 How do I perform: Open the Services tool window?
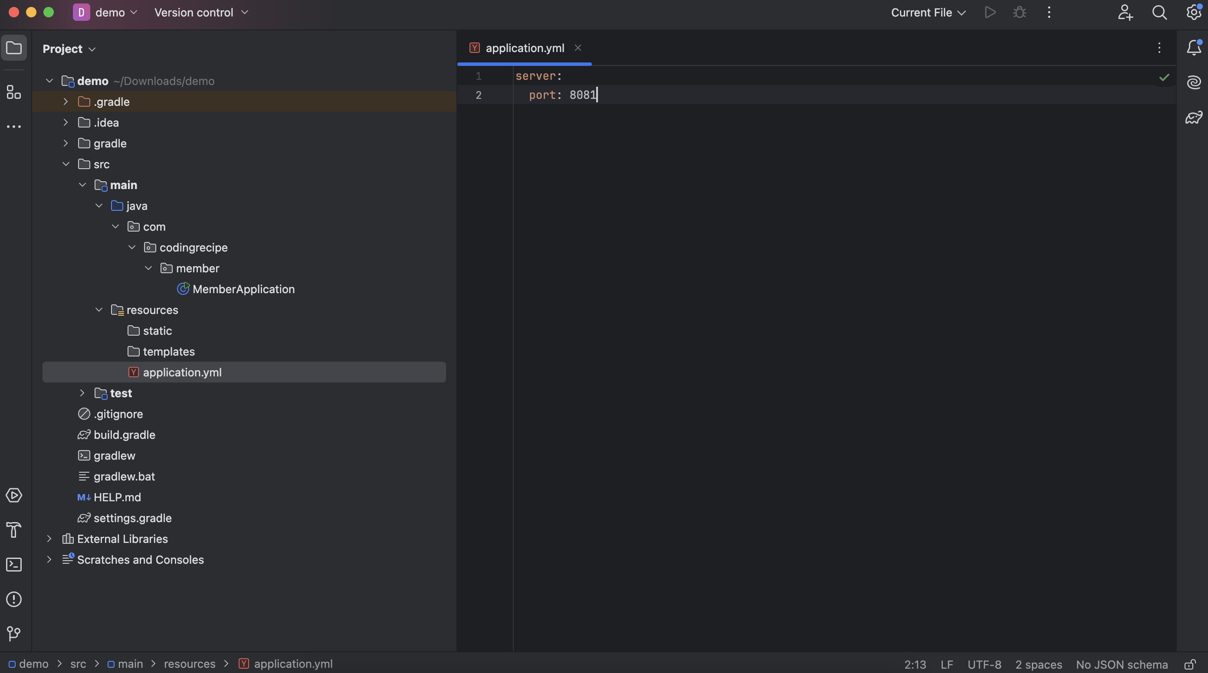coord(13,495)
